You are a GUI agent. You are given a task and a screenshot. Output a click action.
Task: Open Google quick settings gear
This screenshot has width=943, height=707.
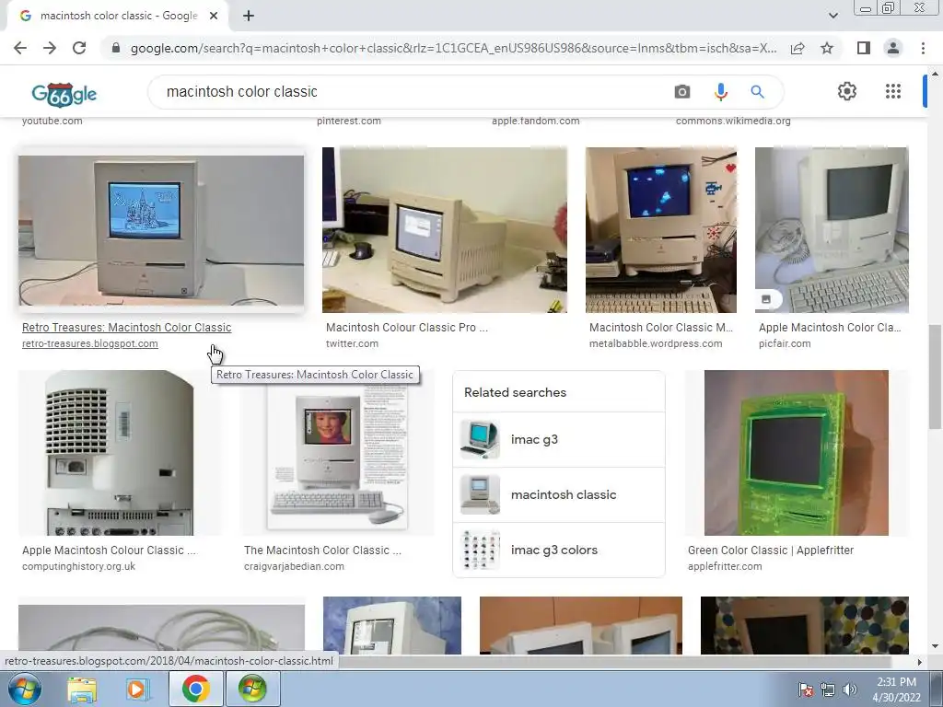[x=847, y=91]
